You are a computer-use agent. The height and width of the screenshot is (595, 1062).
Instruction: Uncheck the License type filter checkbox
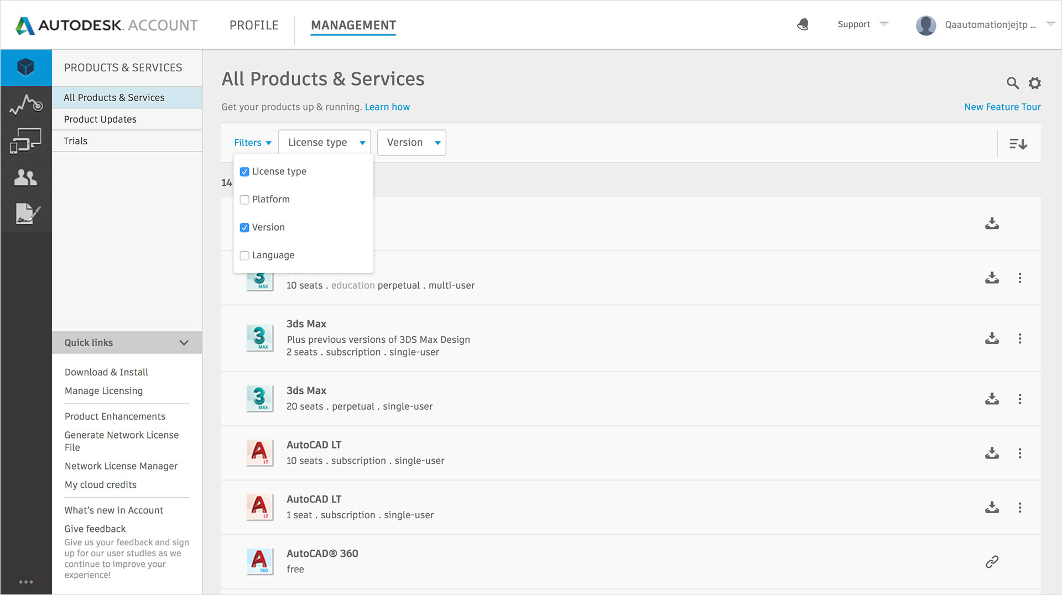click(x=244, y=172)
